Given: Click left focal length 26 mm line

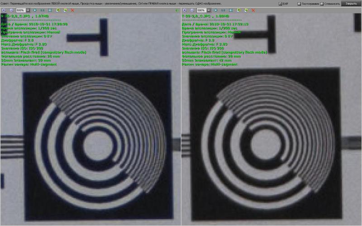Looking at the screenshot, I should (x=30, y=56).
